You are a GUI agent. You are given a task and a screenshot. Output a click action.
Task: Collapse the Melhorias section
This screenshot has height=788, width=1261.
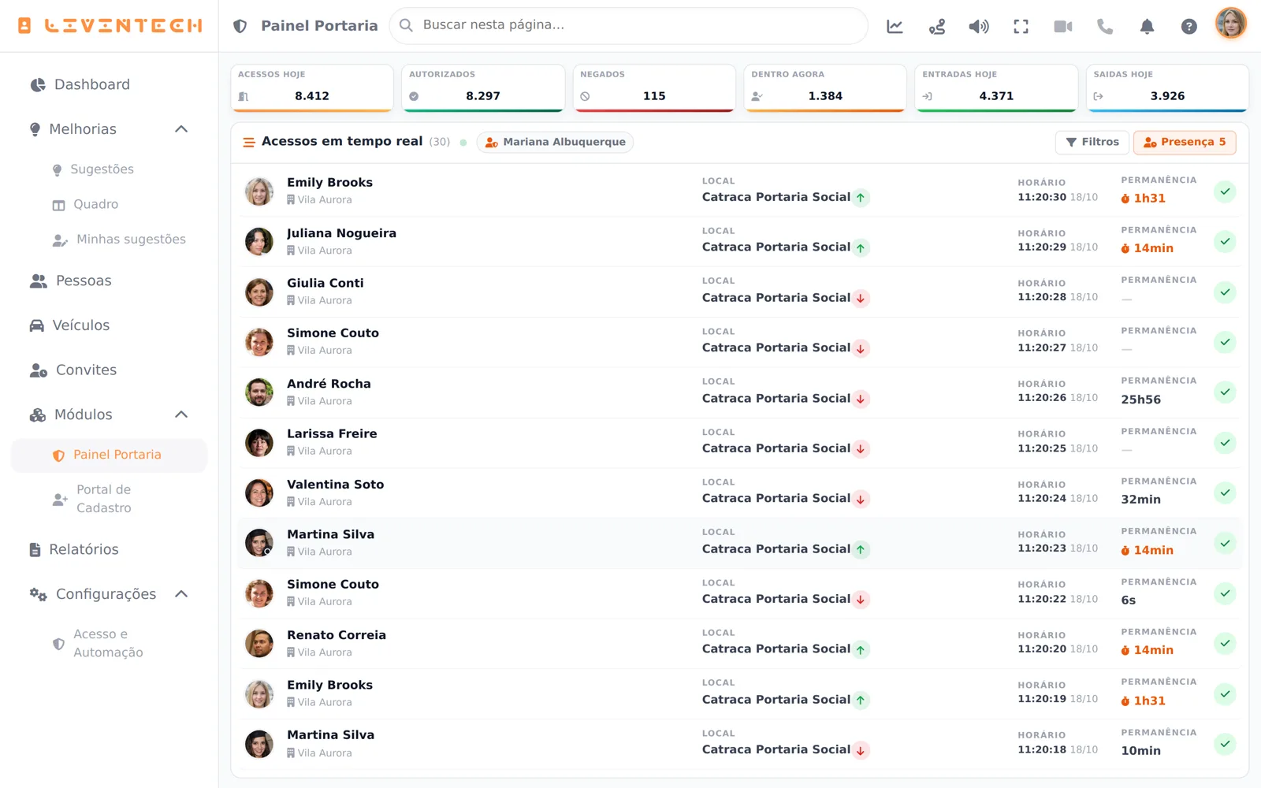click(181, 129)
